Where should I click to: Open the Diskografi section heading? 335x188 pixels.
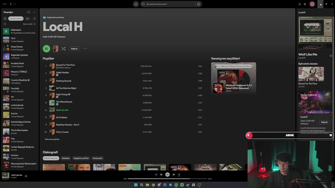(50, 152)
